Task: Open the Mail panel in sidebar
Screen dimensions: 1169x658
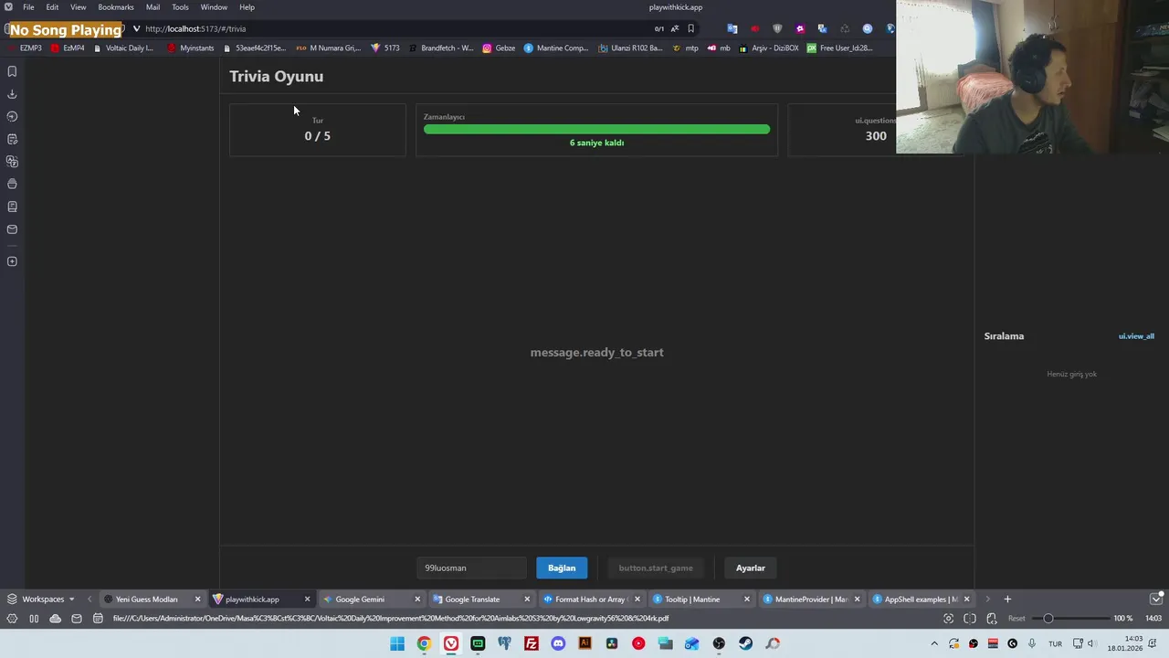Action: pos(12,229)
